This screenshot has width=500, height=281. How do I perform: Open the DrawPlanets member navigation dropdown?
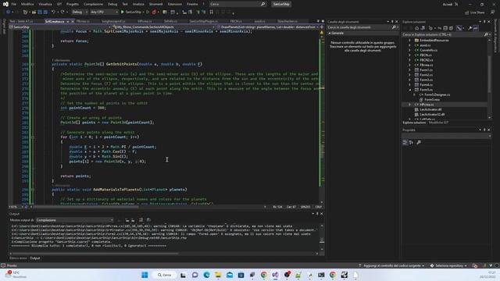(268, 27)
